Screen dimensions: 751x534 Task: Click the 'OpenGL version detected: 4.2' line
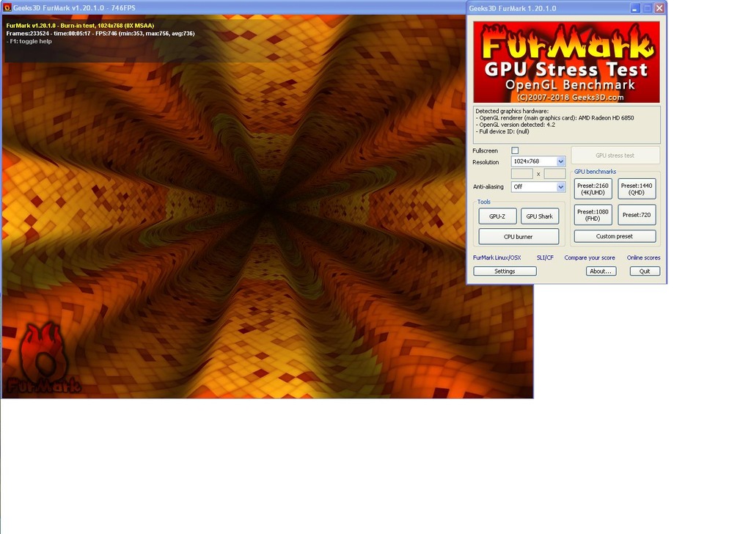(516, 125)
